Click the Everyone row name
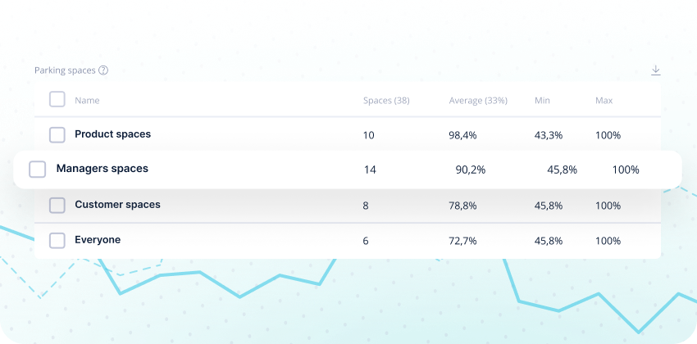 98,240
